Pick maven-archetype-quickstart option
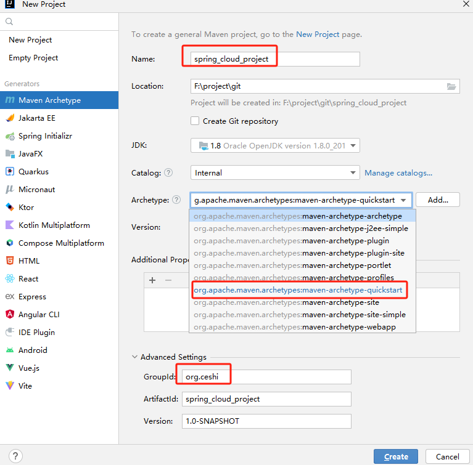Image resolution: width=473 pixels, height=465 pixels. click(302, 290)
